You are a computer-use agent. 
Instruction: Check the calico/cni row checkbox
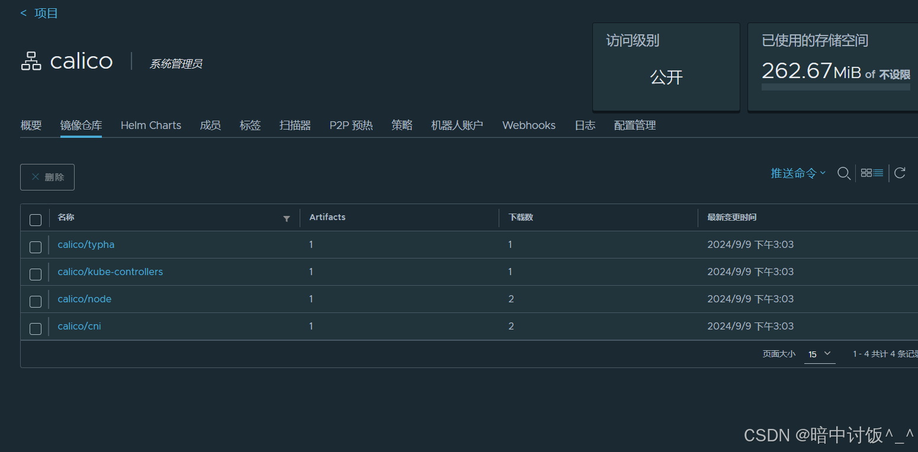[x=36, y=328]
